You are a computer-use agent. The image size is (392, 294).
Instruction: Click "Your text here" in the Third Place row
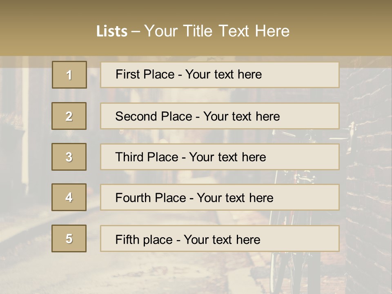point(227,157)
